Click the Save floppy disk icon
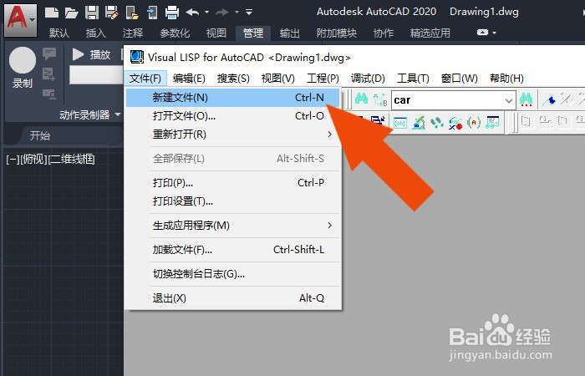The width and height of the screenshot is (585, 376). [x=91, y=13]
